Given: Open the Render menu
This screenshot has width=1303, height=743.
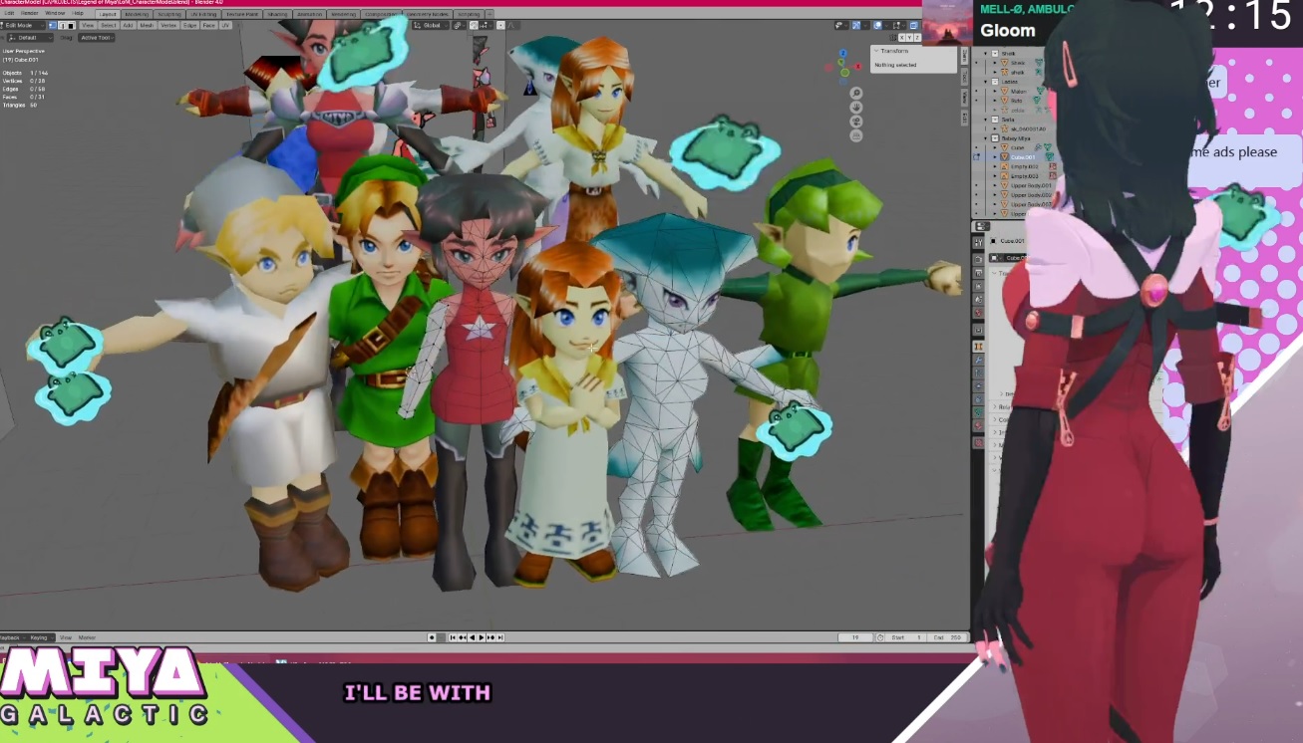Looking at the screenshot, I should (30, 13).
